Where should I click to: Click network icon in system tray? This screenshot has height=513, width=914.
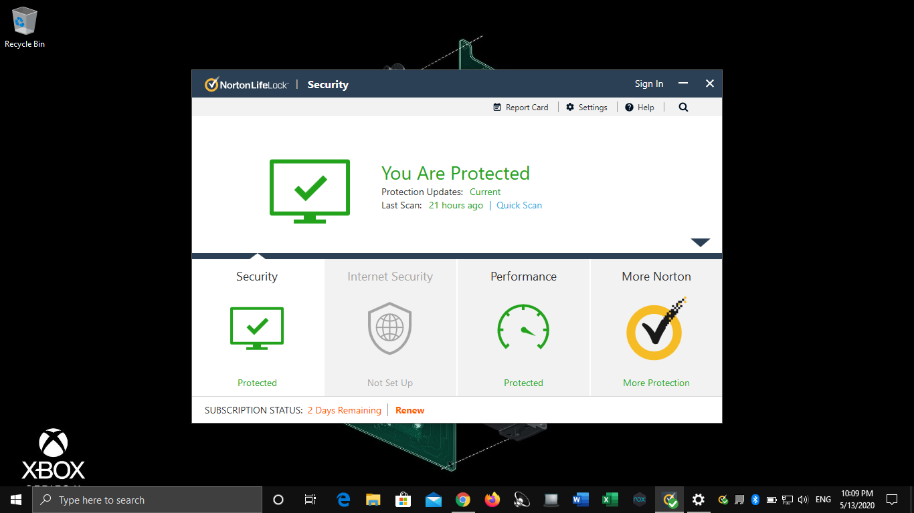click(788, 500)
